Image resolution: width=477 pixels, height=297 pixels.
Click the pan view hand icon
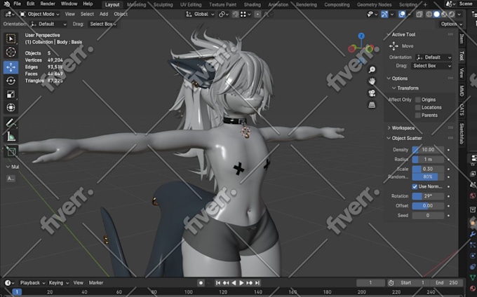pyautogui.click(x=372, y=81)
